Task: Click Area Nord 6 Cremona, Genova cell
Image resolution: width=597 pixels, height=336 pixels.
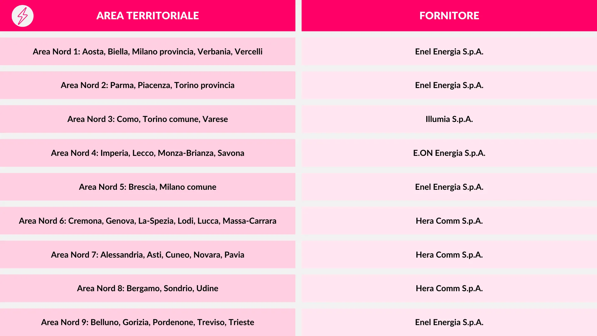Action: click(x=147, y=221)
